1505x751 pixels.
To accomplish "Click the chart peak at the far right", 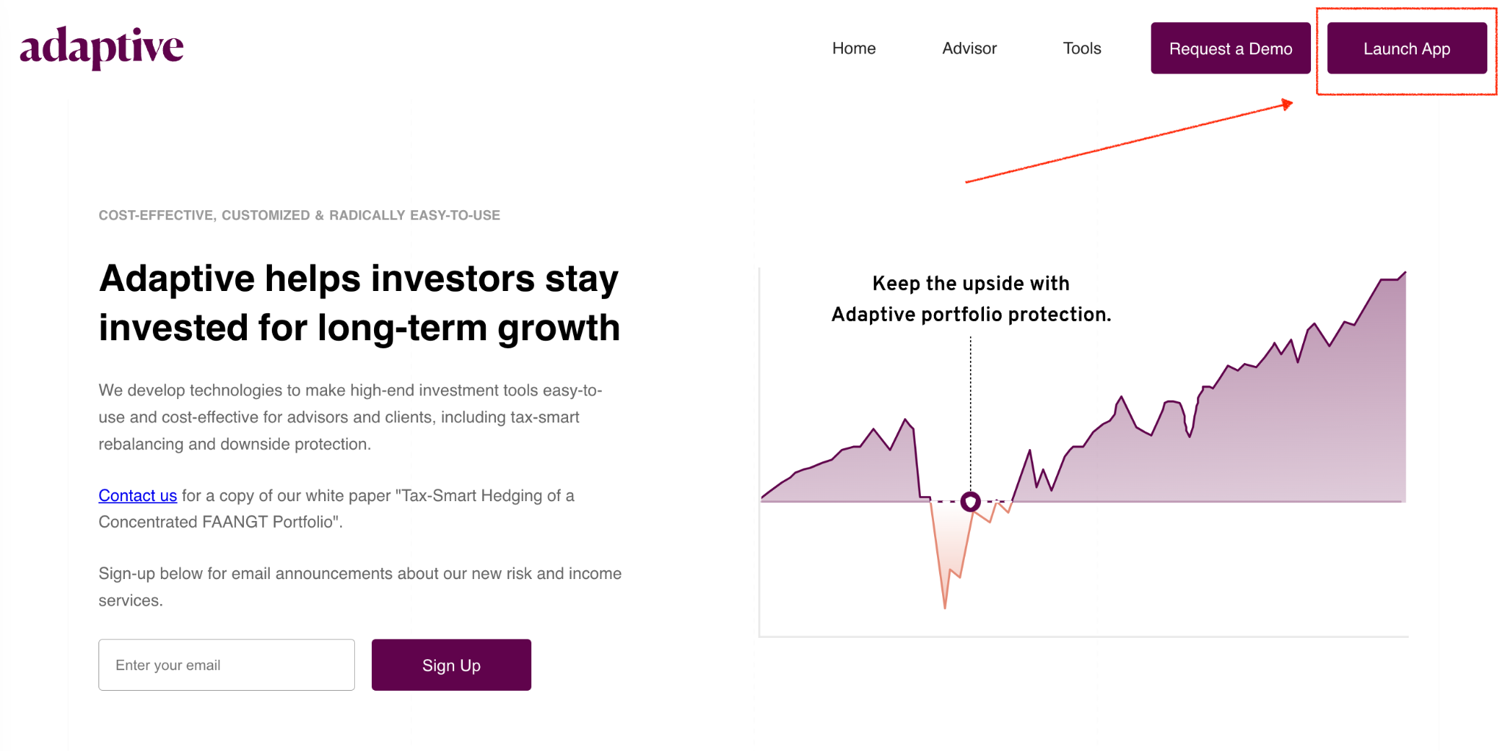I will [x=1402, y=275].
